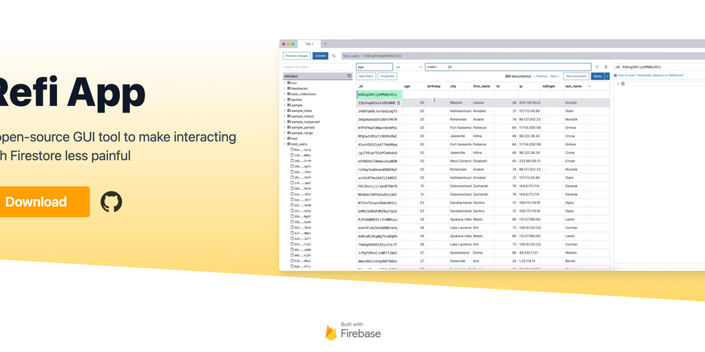Click the Commit button
This screenshot has height=352, width=705.
point(320,56)
